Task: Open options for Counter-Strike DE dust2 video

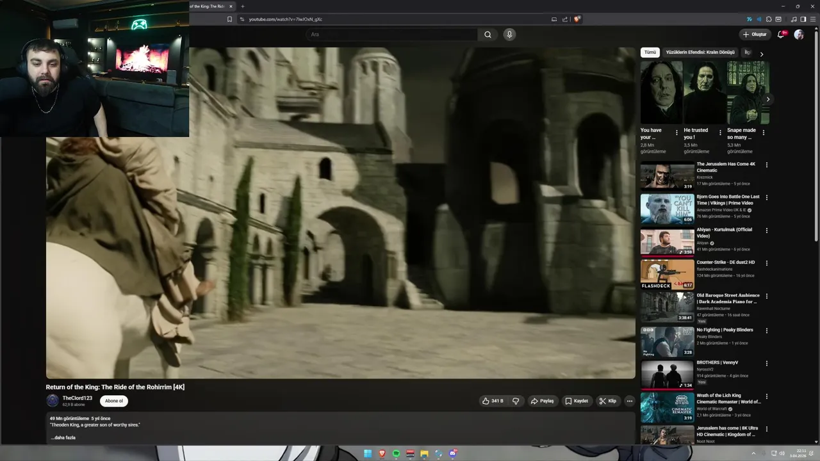Action: click(x=766, y=263)
